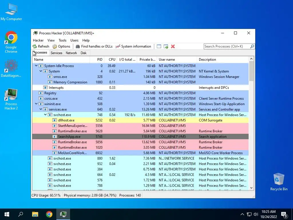Viewport: 293px width, 220px height.
Task: Click the scrollbar up arrow
Action: [x=251, y=59]
